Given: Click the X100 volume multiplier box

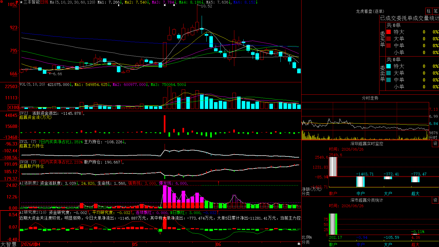Looking at the screenshot, I should 13,108.
